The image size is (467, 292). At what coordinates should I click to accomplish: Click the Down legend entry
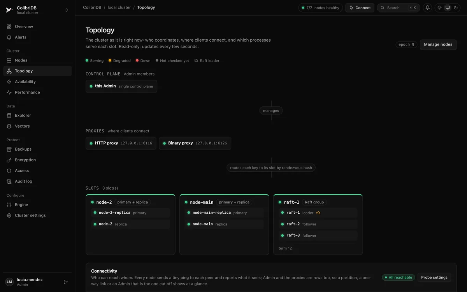143,61
